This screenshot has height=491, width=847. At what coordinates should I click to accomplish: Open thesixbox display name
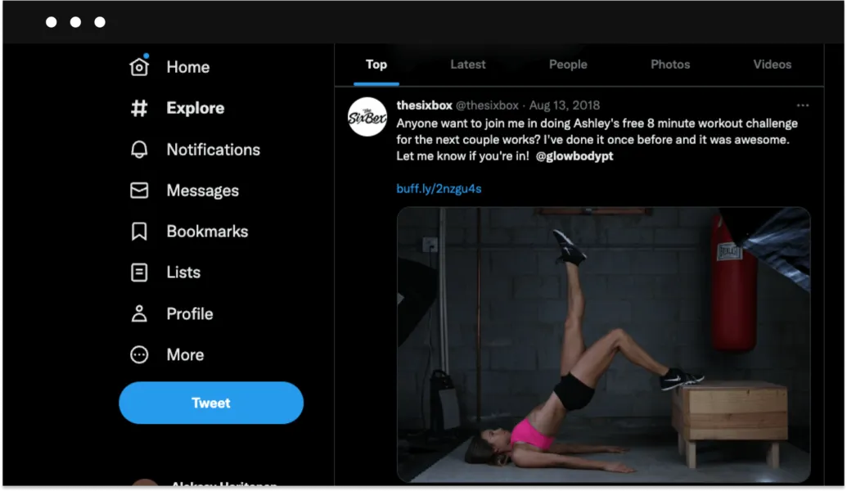(424, 106)
